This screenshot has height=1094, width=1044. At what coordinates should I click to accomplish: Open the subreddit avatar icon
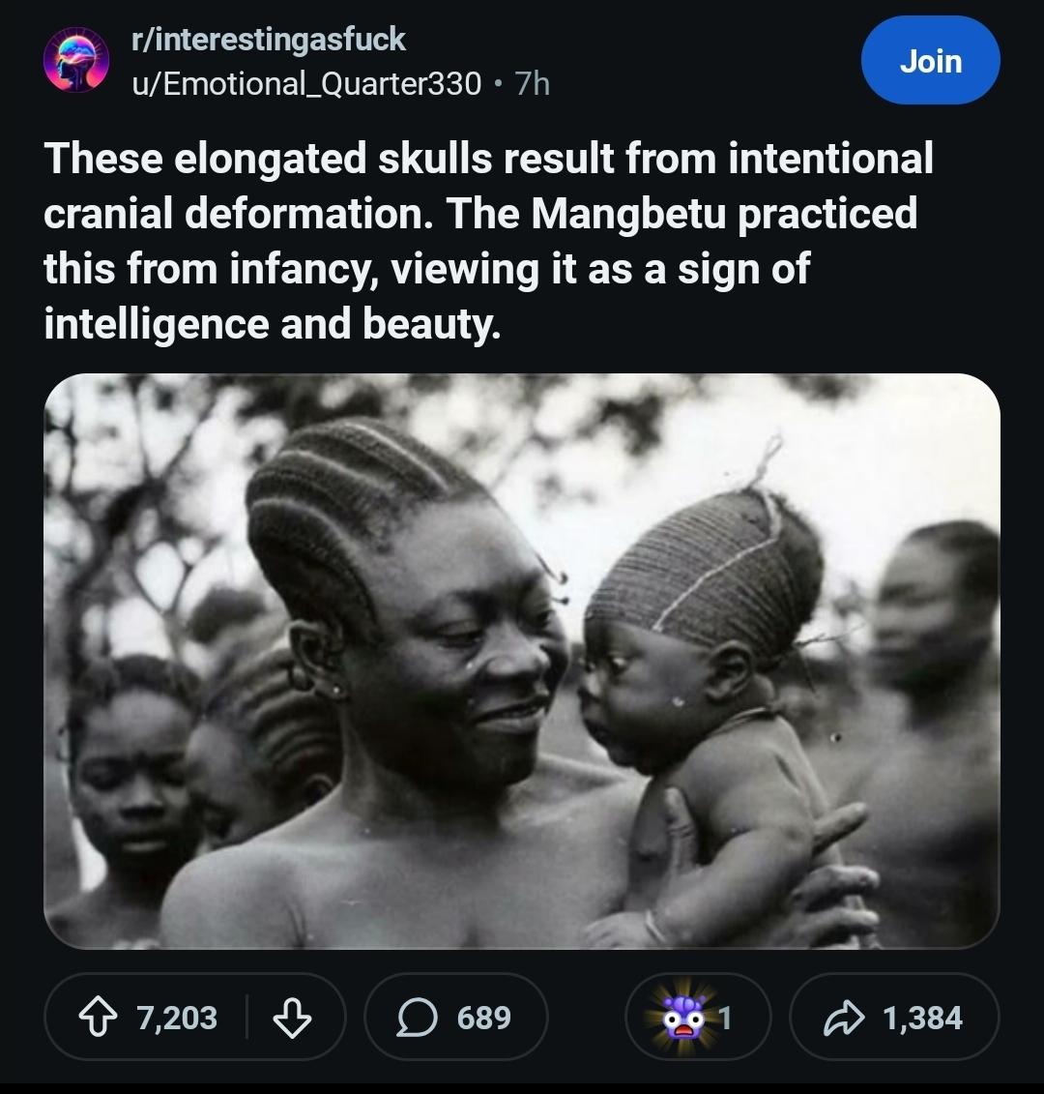coord(75,60)
